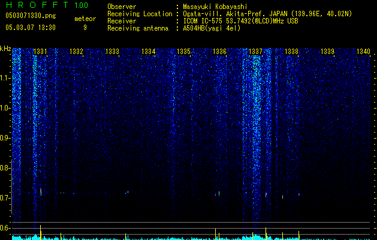
Task: Click the 1336 time marker
Action: coord(220,51)
